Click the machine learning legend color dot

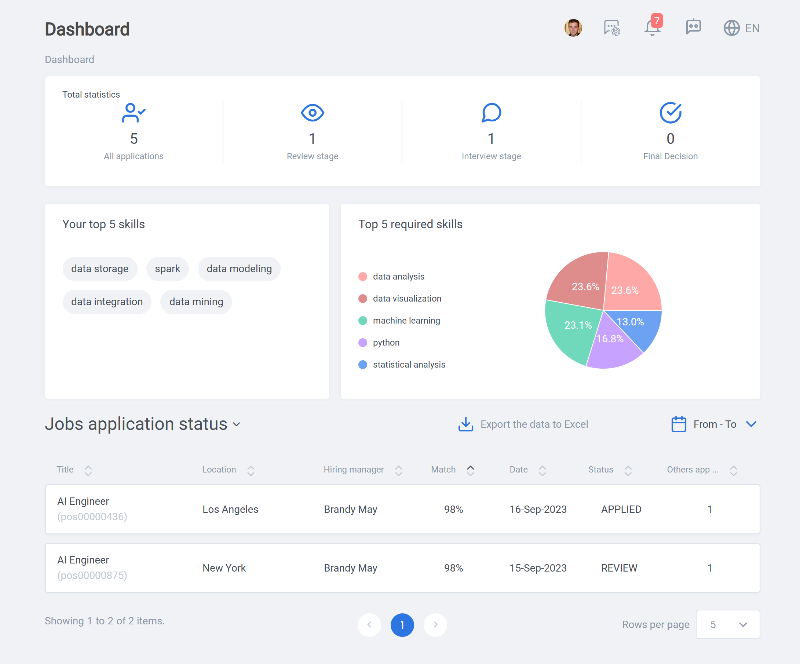point(363,321)
